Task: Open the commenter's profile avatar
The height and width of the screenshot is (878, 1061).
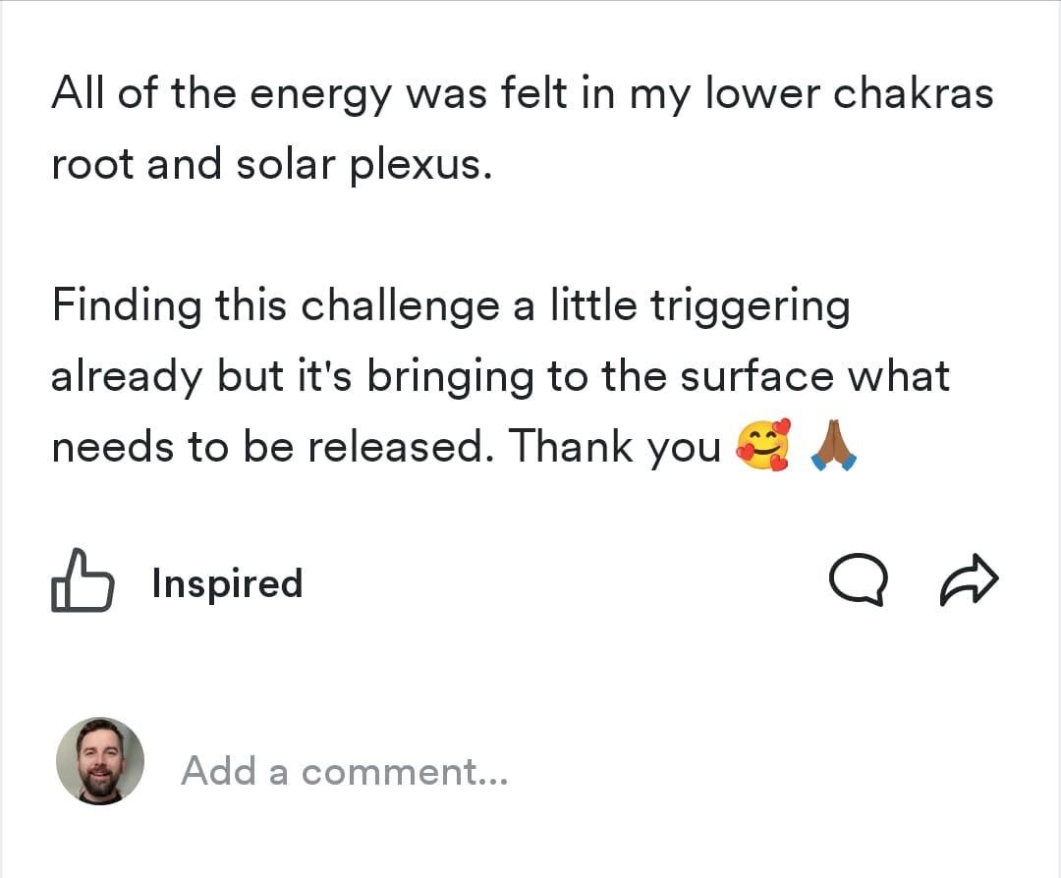Action: click(x=99, y=761)
